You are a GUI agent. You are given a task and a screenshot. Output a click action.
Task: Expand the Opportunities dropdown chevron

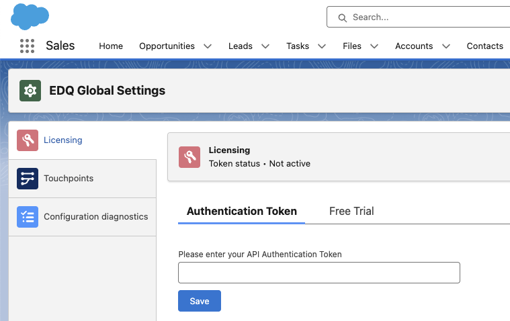tap(208, 46)
